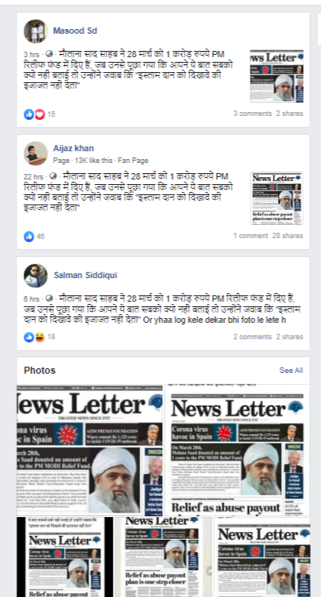The image size is (321, 597).
Task: Open the top-right News Letter photo in Photos
Action: click(x=237, y=450)
